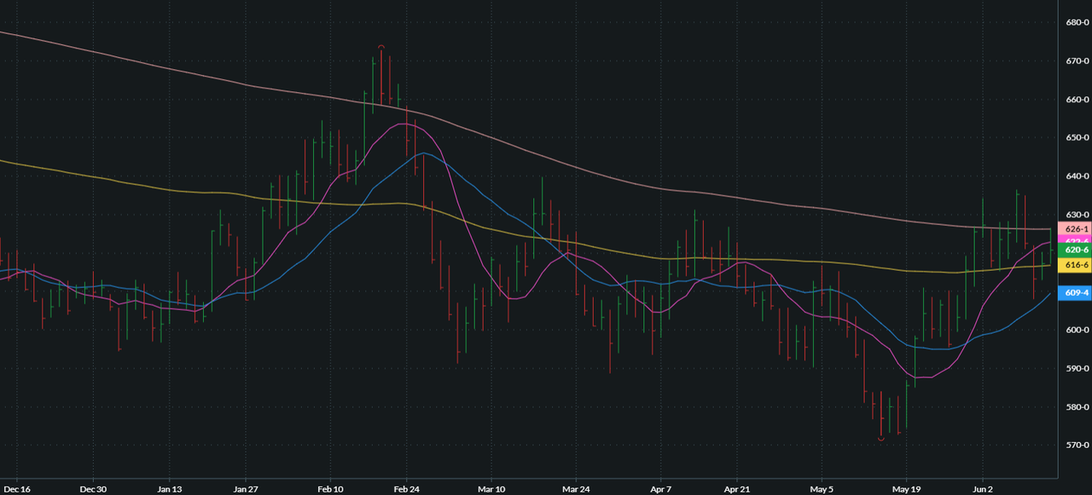Click the Apr 21 date label
This screenshot has width=1092, height=495.
(737, 489)
